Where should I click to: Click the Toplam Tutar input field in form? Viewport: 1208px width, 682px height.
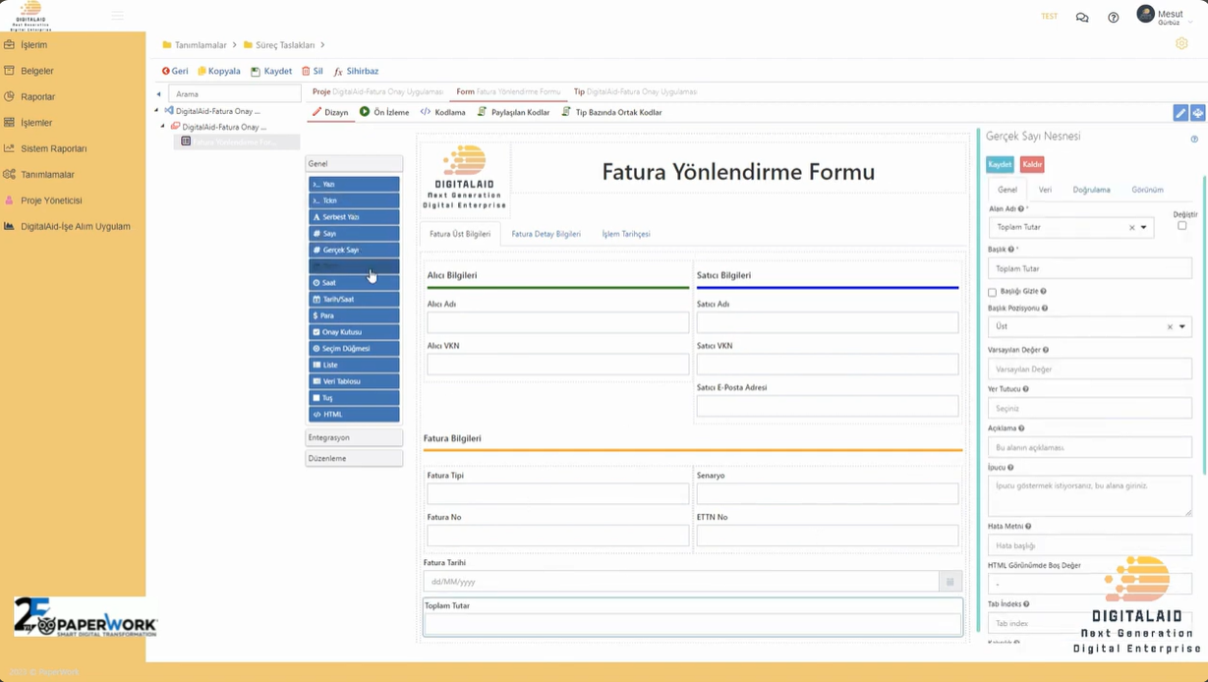coord(692,624)
